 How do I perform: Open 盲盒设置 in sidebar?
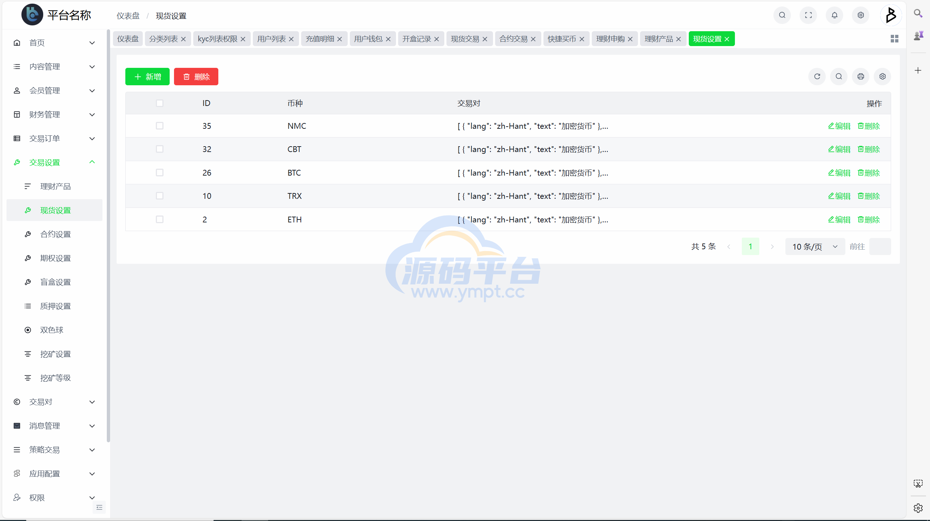click(x=54, y=282)
